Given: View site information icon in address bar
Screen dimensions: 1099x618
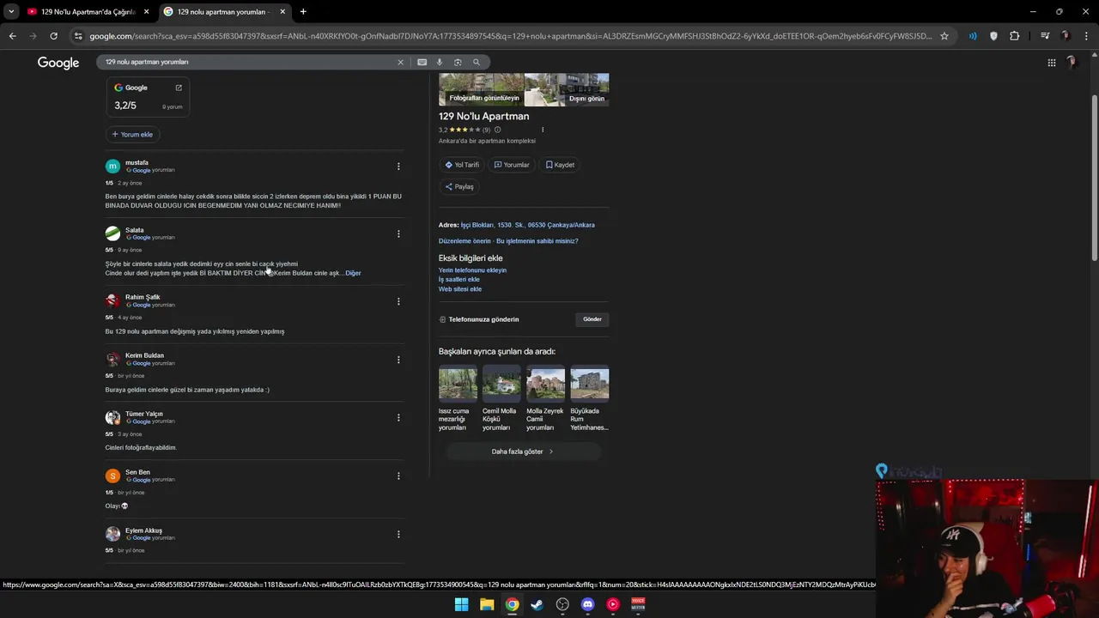Looking at the screenshot, I should pyautogui.click(x=78, y=36).
